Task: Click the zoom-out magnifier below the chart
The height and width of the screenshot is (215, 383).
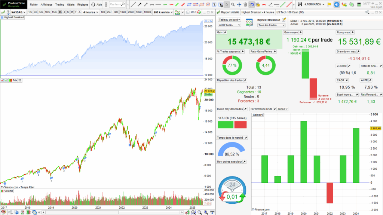Action: tap(200, 212)
